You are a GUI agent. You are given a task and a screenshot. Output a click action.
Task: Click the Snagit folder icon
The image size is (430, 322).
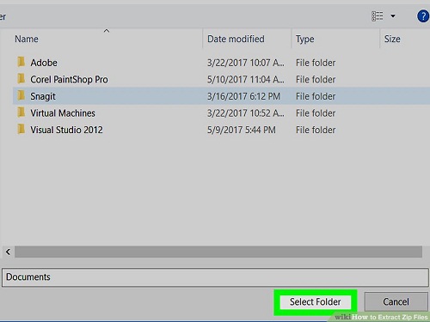click(21, 95)
